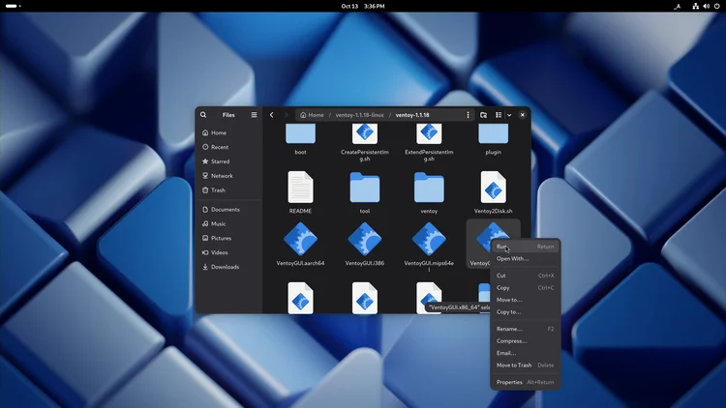Click the ventoy-1.1.18 breadcrumb

(412, 115)
